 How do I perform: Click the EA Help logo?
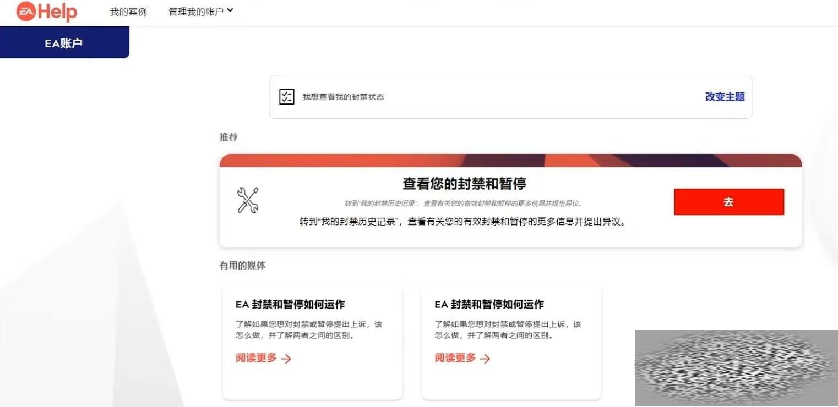[47, 12]
